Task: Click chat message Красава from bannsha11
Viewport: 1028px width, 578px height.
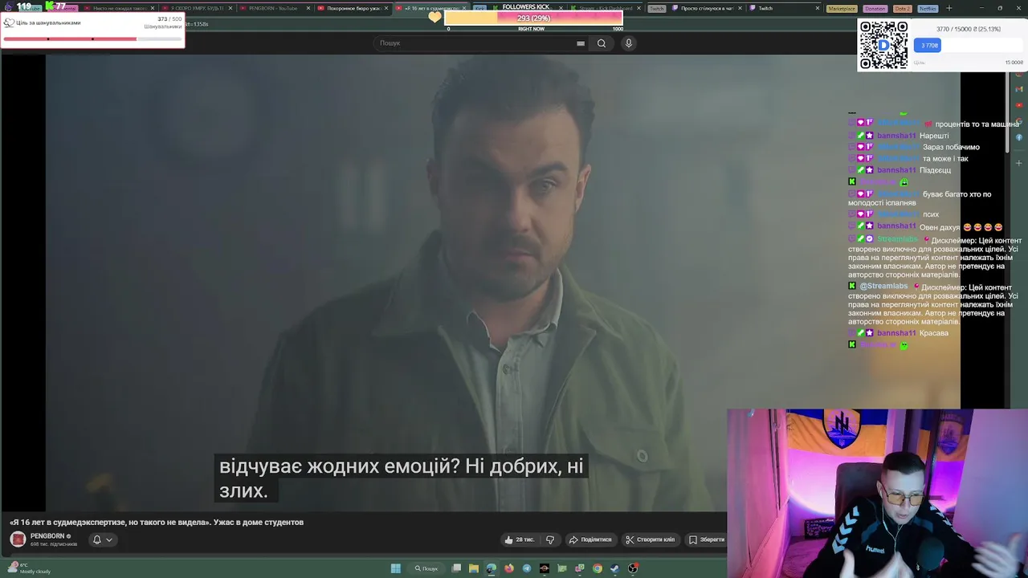Action: [934, 333]
